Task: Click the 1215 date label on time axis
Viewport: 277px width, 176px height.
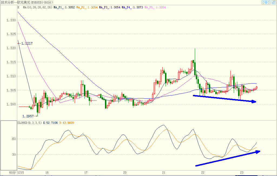Action: (x=21, y=172)
